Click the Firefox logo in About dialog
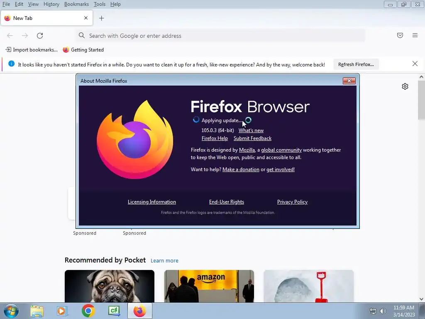Screen dimensions: 425x319 pyautogui.click(x=135, y=140)
